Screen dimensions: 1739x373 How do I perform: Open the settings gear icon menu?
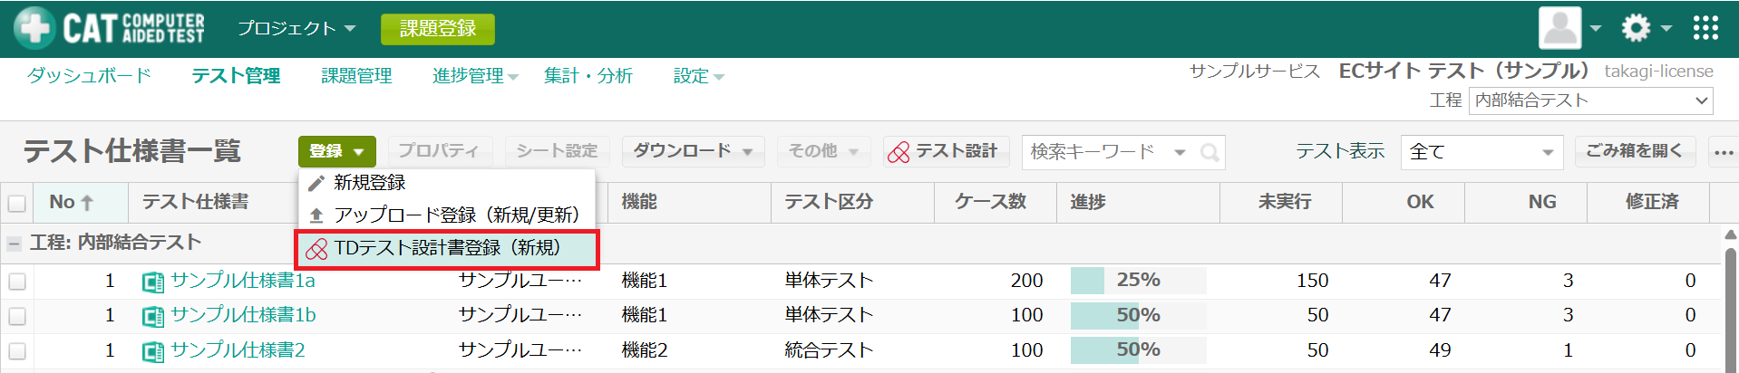[x=1636, y=28]
